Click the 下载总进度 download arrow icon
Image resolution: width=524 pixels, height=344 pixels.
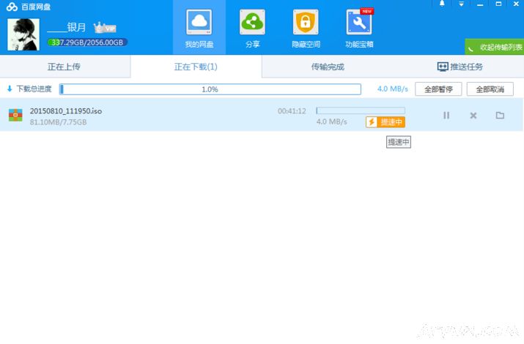pos(10,89)
